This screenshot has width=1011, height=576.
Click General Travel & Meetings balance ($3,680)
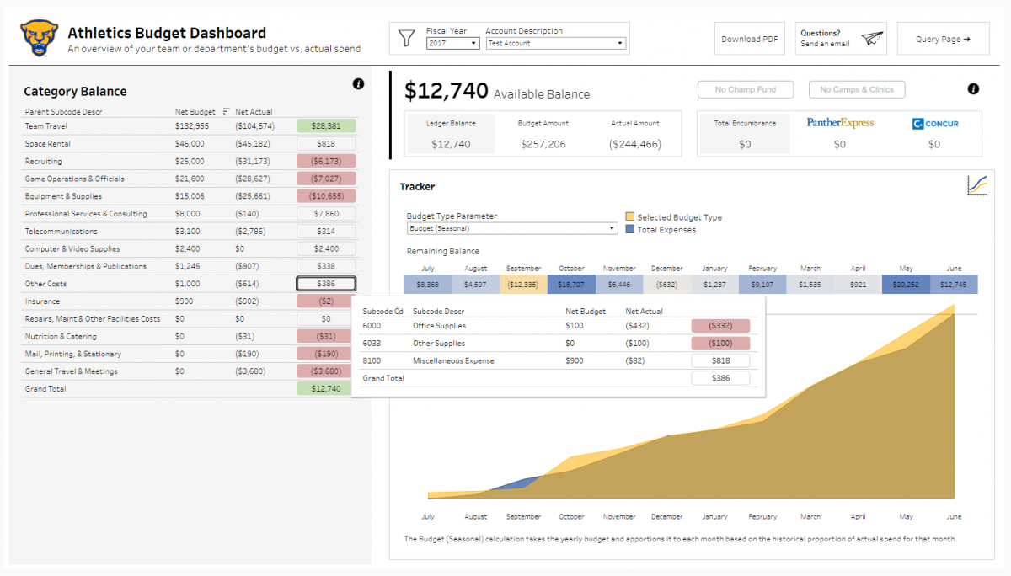coord(326,371)
